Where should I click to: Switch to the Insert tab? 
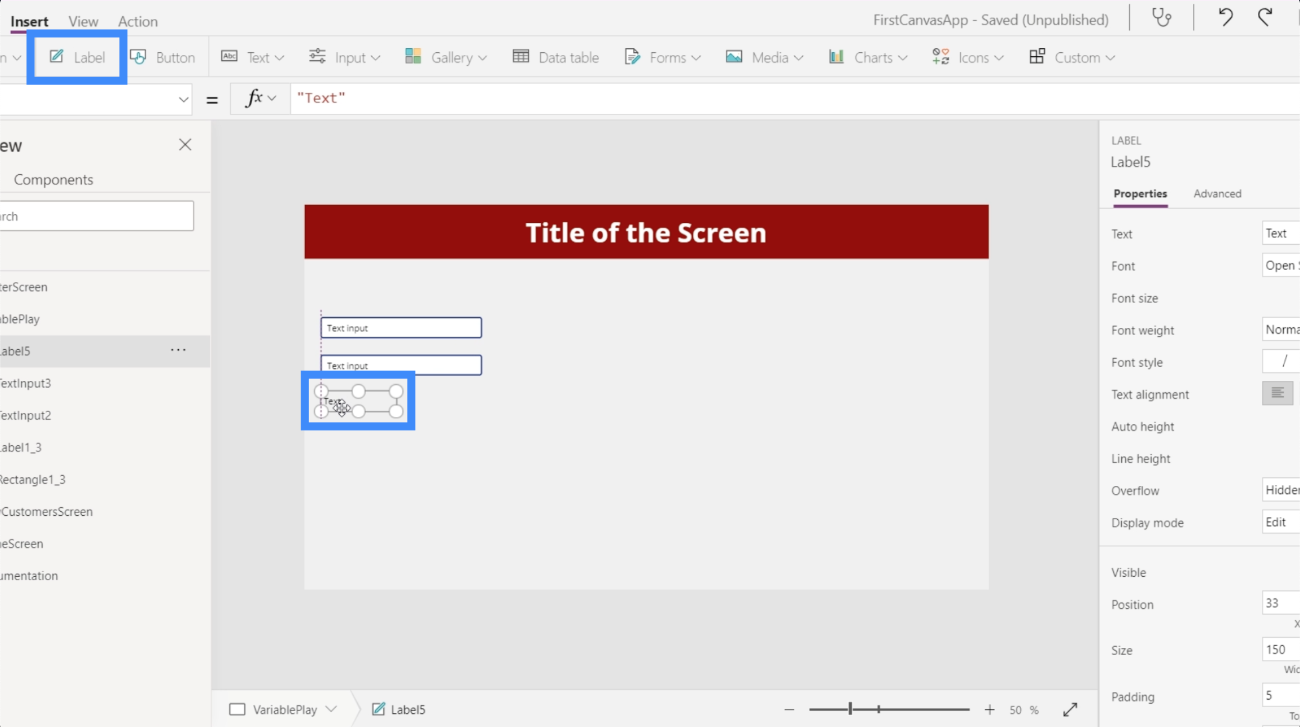click(x=29, y=21)
